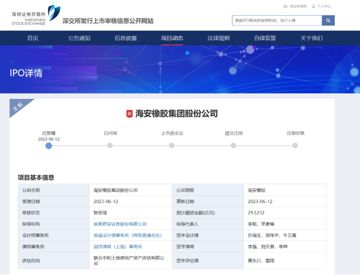360x275 pixels.
Task: Open the 首页 navigation menu item
Action: 33,38
